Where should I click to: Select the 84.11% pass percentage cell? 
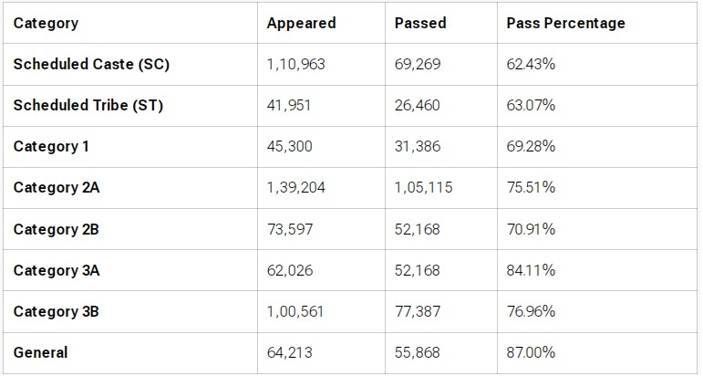[531, 270]
